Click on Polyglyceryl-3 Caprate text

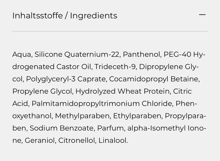click(x=67, y=79)
